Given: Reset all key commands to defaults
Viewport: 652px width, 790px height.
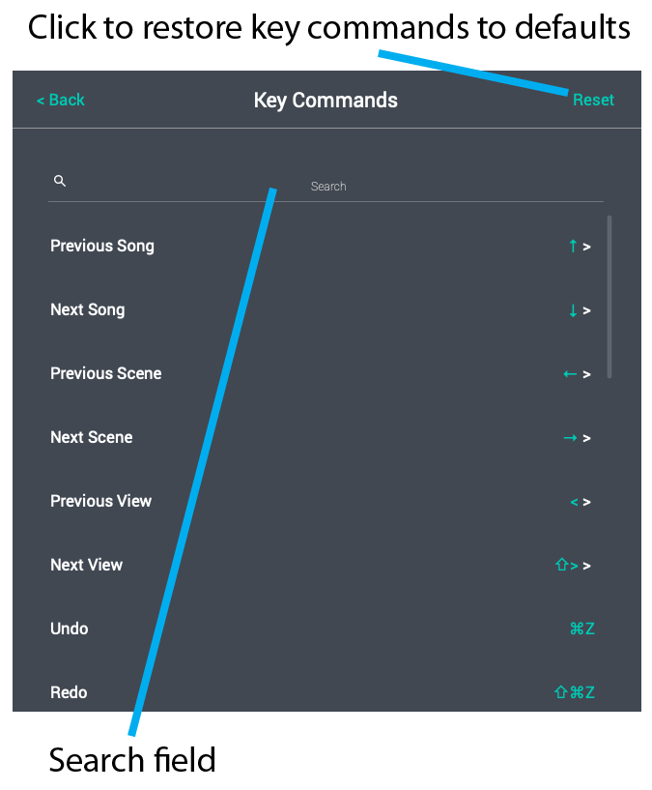Looking at the screenshot, I should [x=593, y=100].
